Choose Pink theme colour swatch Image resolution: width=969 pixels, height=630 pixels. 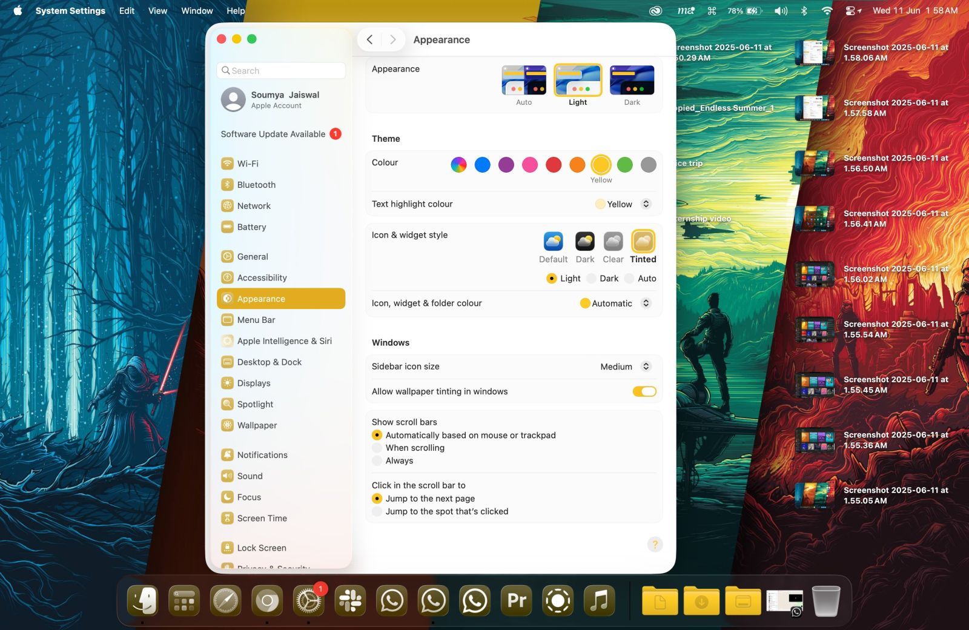tap(529, 165)
